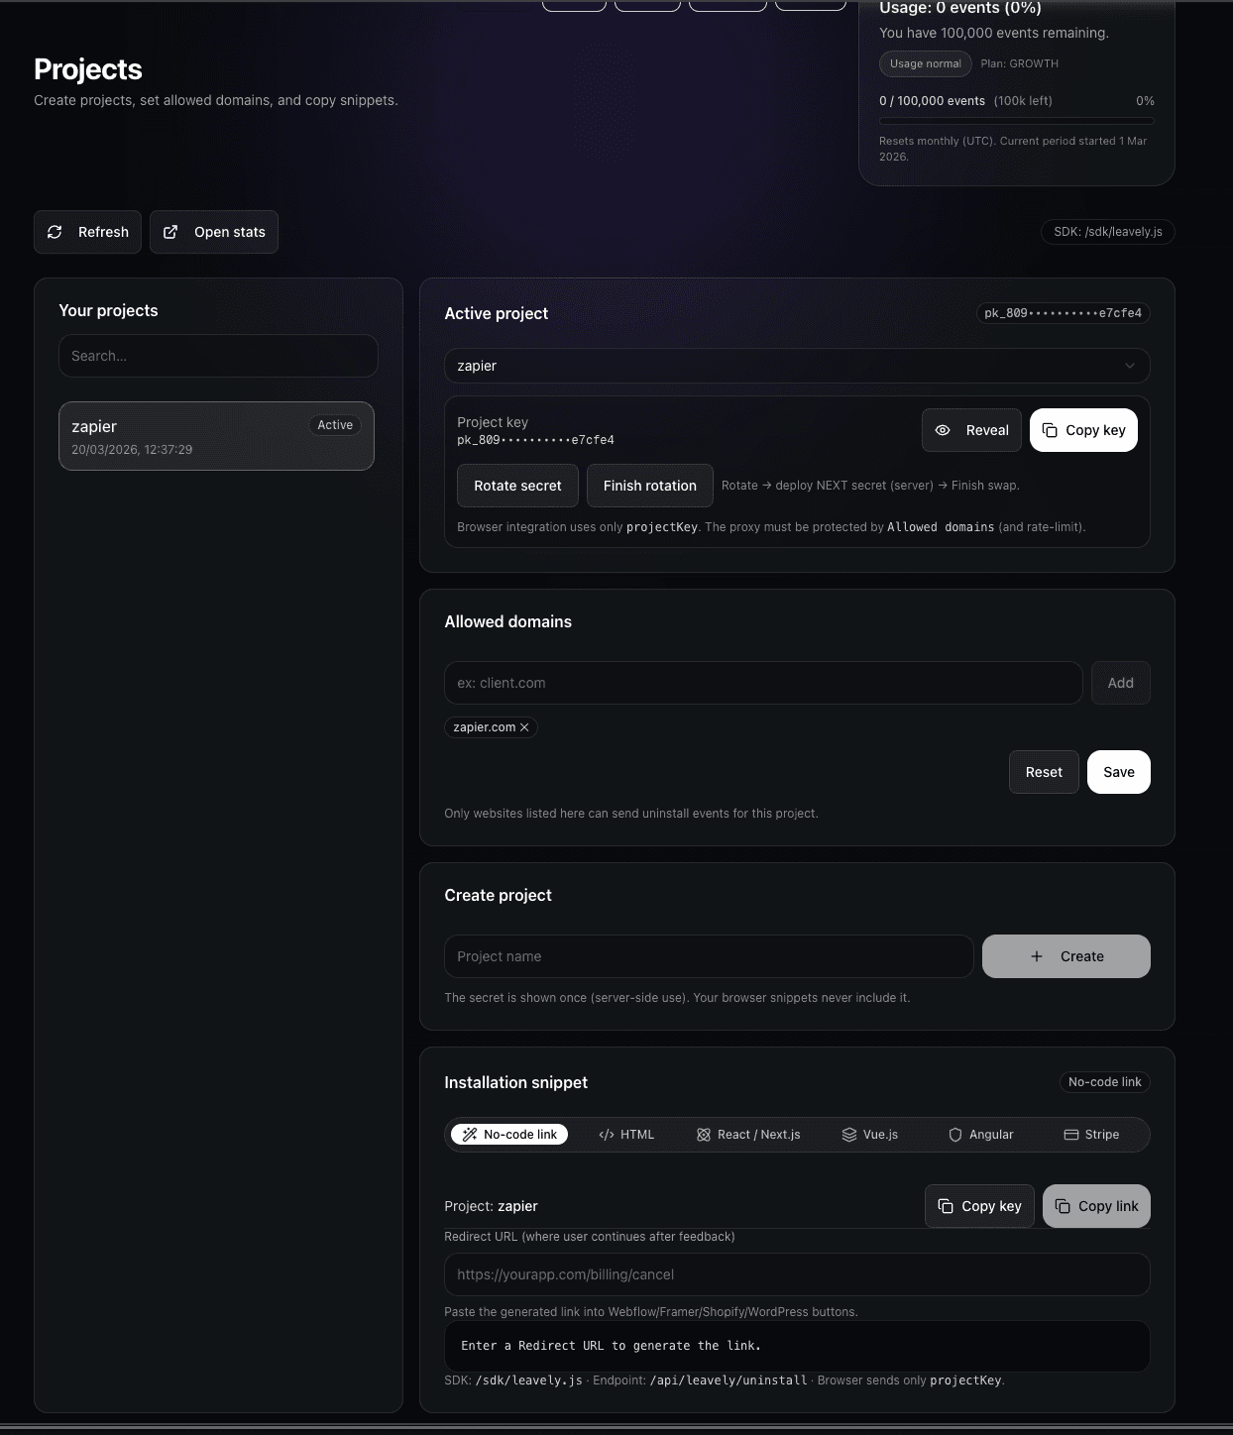Click the Refresh icon above Your projects
Screen dimensions: 1233x1435
tap(56, 232)
